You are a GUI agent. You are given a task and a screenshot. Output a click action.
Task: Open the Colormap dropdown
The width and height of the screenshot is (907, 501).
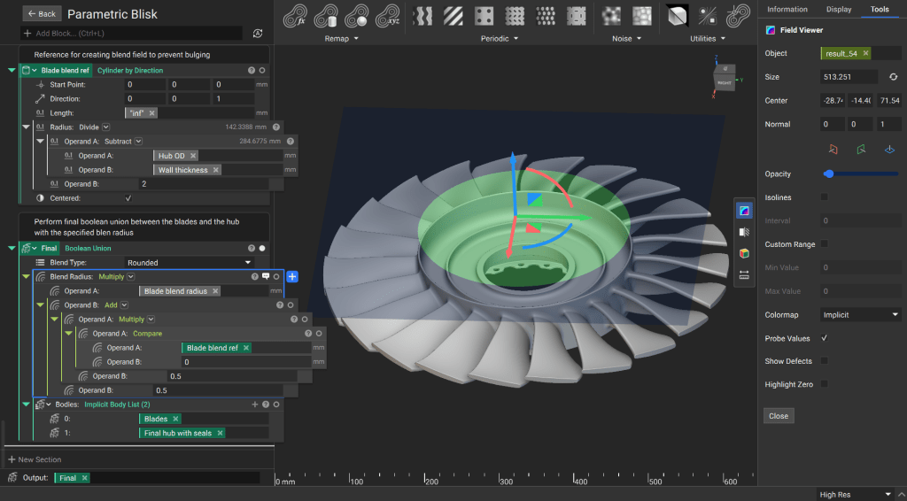pos(860,314)
